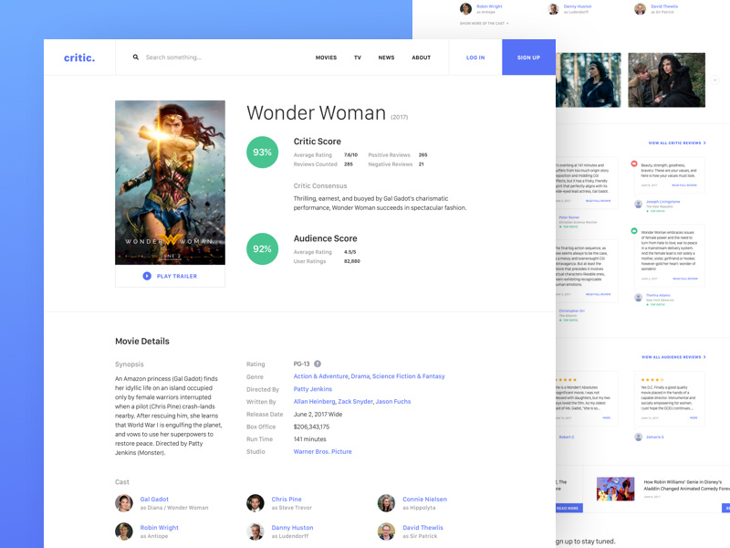
Task: Click the READ MORE news button
Action: pyautogui.click(x=568, y=508)
